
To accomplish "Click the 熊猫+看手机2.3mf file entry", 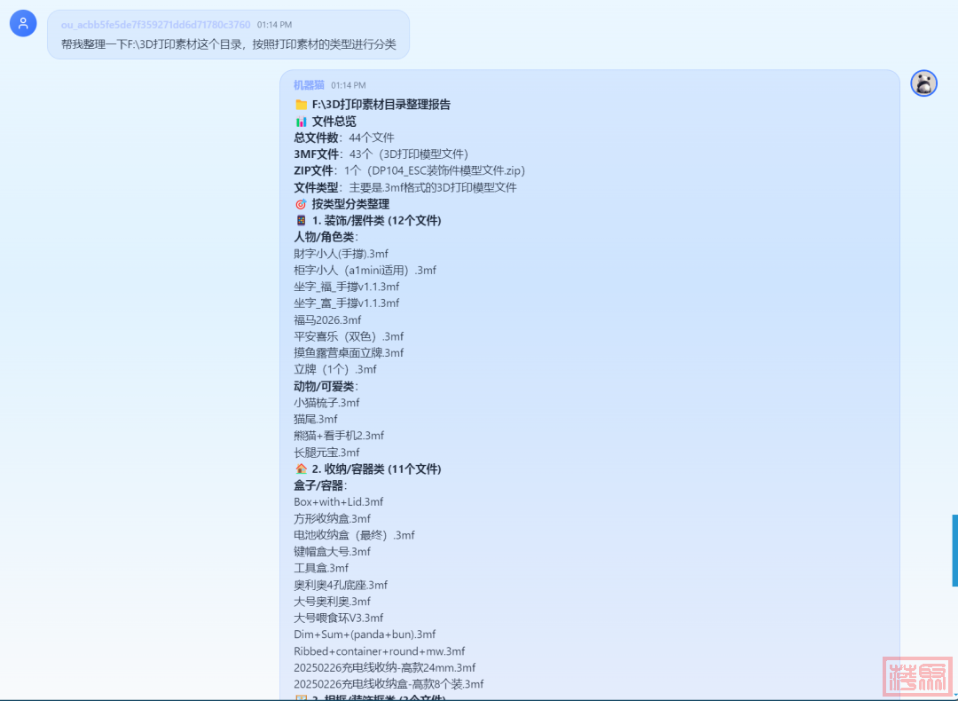I will point(339,436).
